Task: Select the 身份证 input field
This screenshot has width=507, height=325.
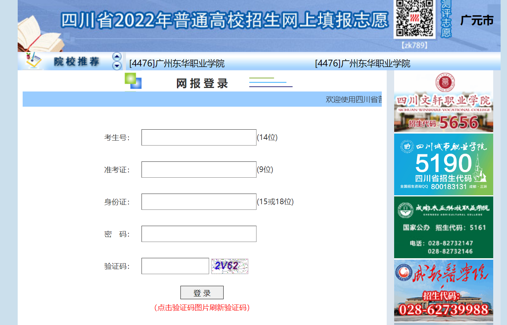Action: 199,202
